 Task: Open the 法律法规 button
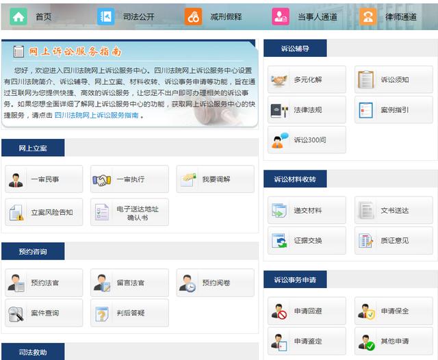pyautogui.click(x=307, y=110)
